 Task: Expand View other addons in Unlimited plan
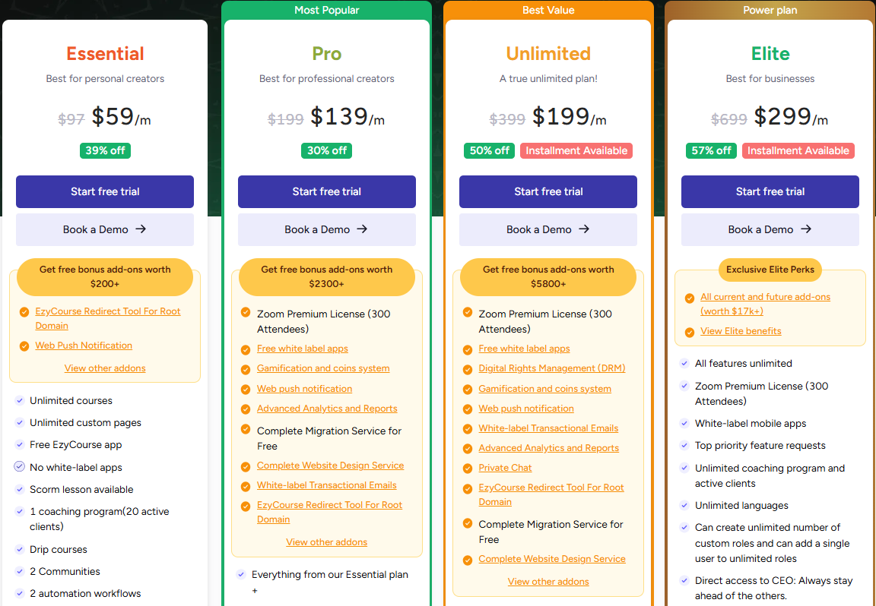[x=548, y=582]
